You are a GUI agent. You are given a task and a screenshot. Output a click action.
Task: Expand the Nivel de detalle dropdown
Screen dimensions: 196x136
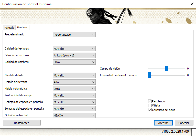click(74, 75)
